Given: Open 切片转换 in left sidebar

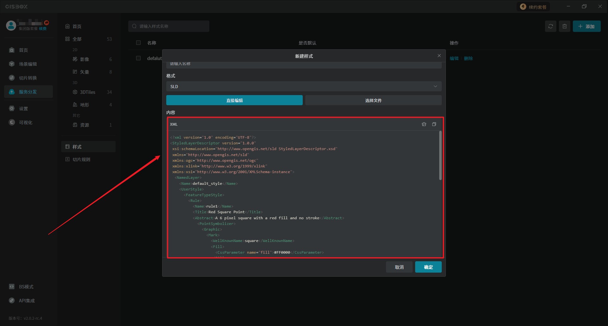Looking at the screenshot, I should (x=28, y=78).
